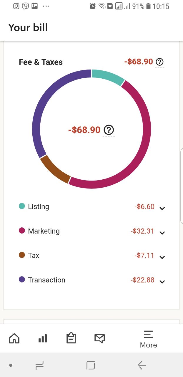Tap the help icon beside the Fee & Taxes total
This screenshot has height=377, width=183.
[159, 62]
